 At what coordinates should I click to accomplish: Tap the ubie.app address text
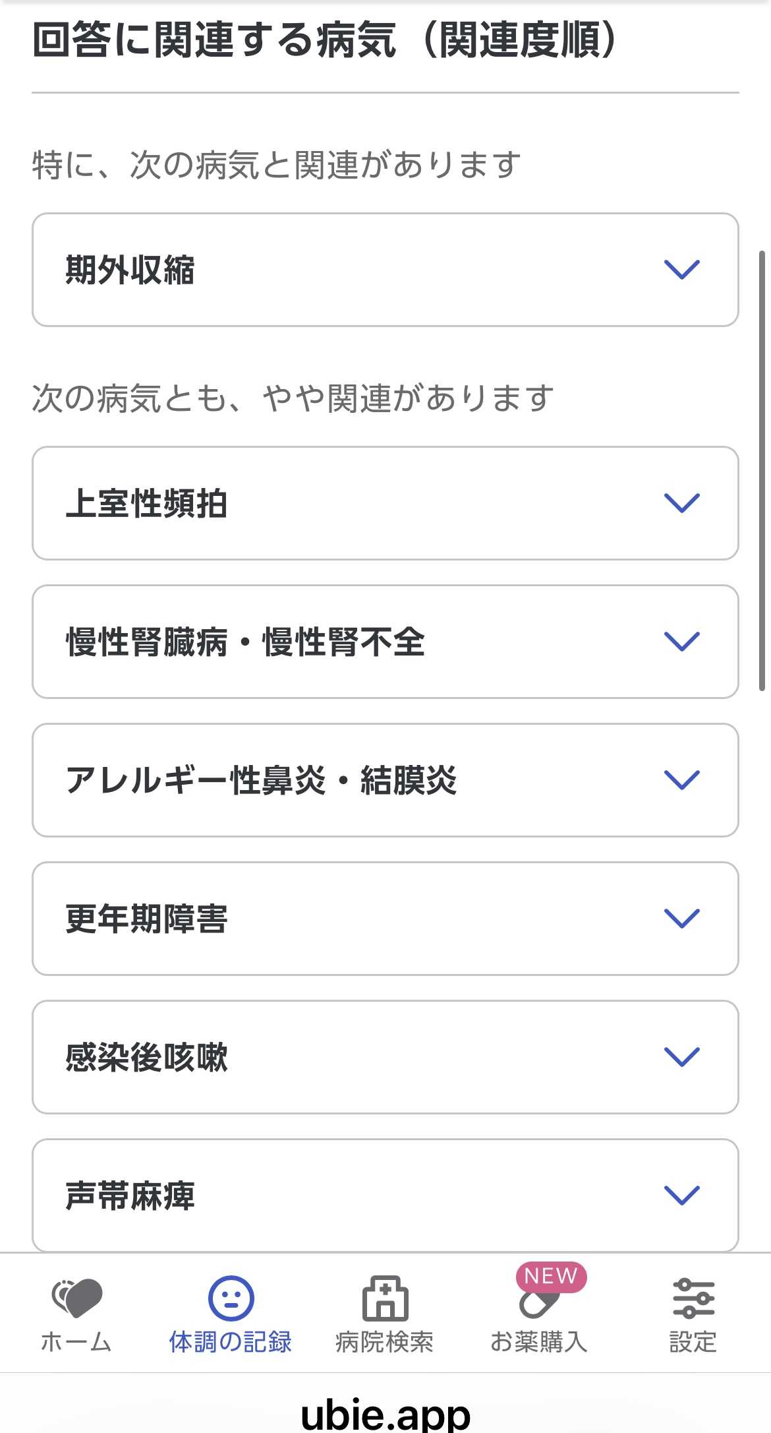pos(385,1415)
